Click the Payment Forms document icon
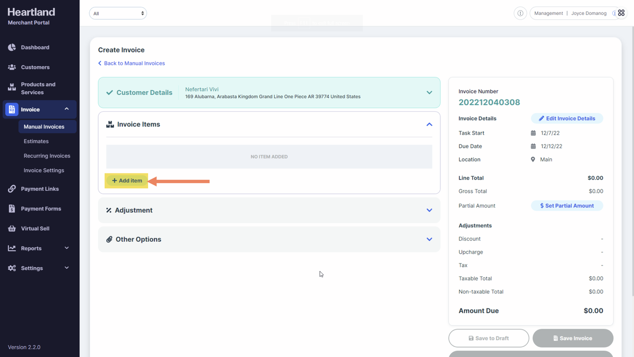Image resolution: width=634 pixels, height=357 pixels. [x=12, y=209]
